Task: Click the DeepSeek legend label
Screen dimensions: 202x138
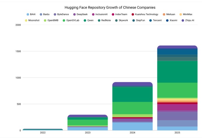Action: [82, 14]
